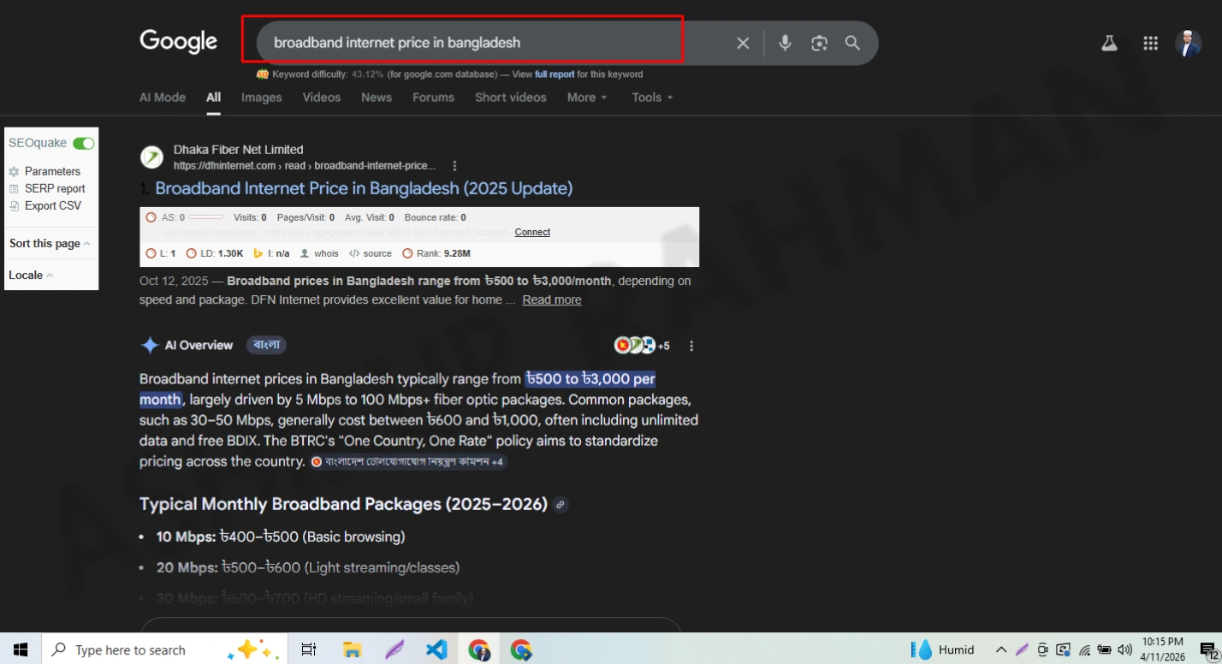The height and width of the screenshot is (664, 1222).
Task: Expand the More search filters dropdown
Action: [x=587, y=98]
